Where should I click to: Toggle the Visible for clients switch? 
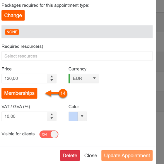pos(49,134)
